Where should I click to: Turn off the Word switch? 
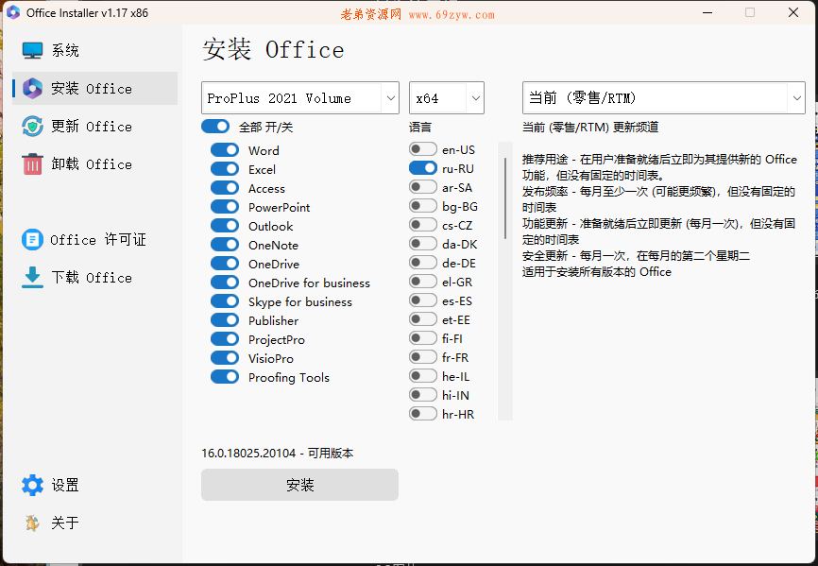pos(225,150)
